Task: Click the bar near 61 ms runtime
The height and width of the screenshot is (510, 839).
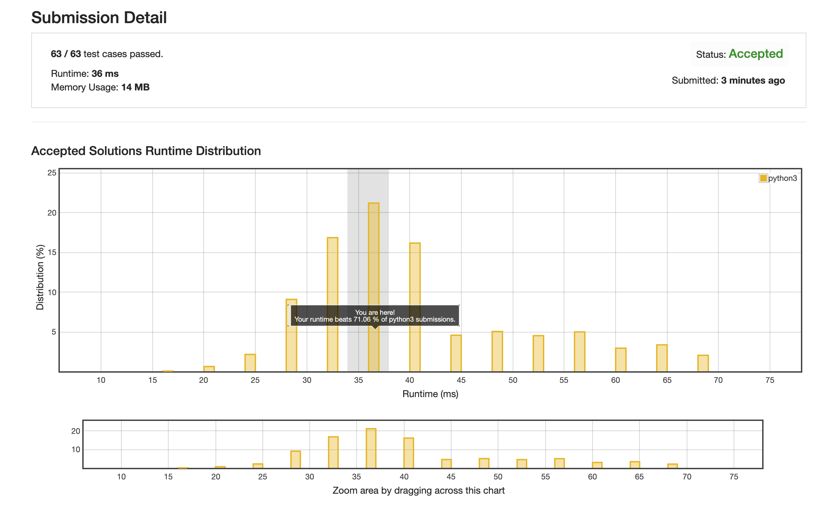Action: pyautogui.click(x=620, y=360)
